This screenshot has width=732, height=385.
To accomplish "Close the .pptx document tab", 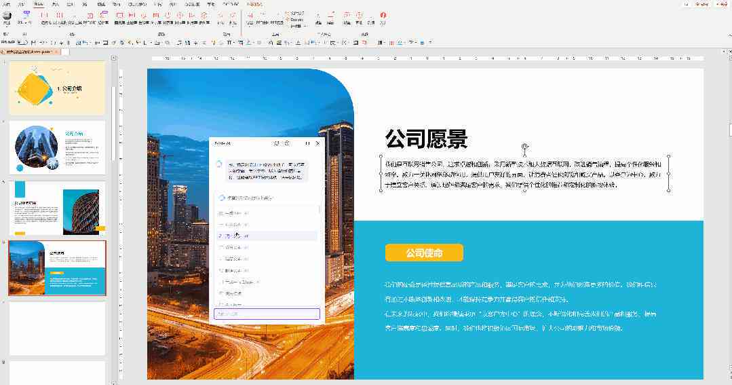I will (x=56, y=52).
